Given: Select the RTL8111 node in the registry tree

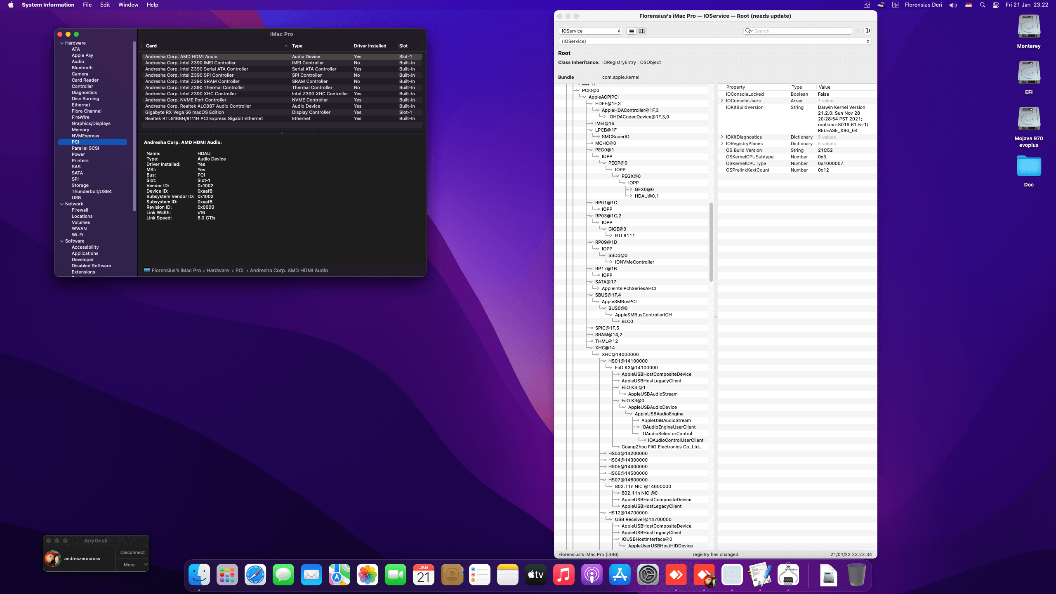Looking at the screenshot, I should [625, 236].
